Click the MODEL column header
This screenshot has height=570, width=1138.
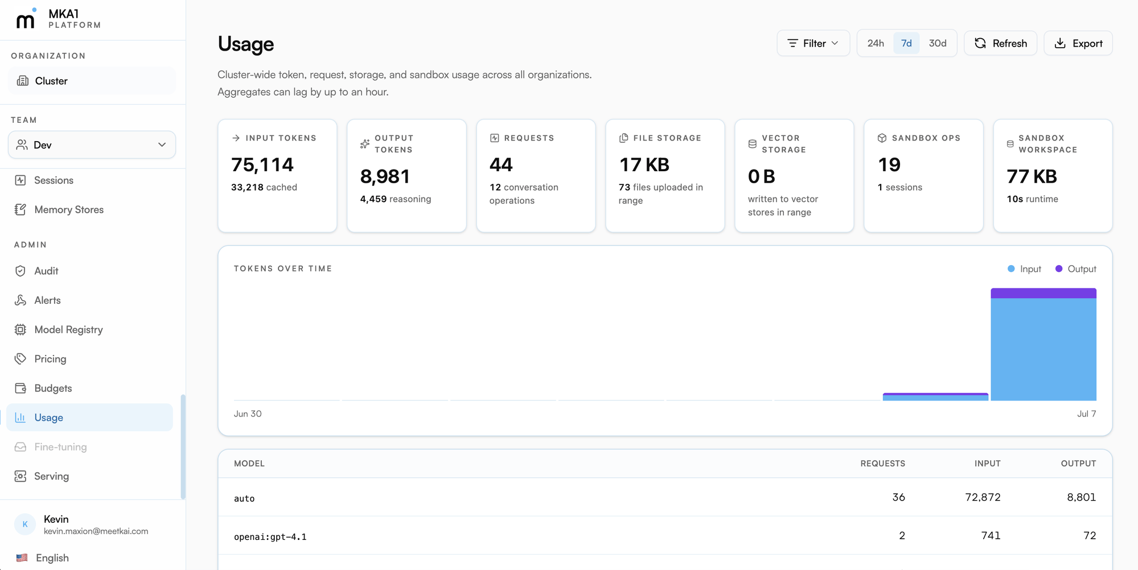(249, 464)
